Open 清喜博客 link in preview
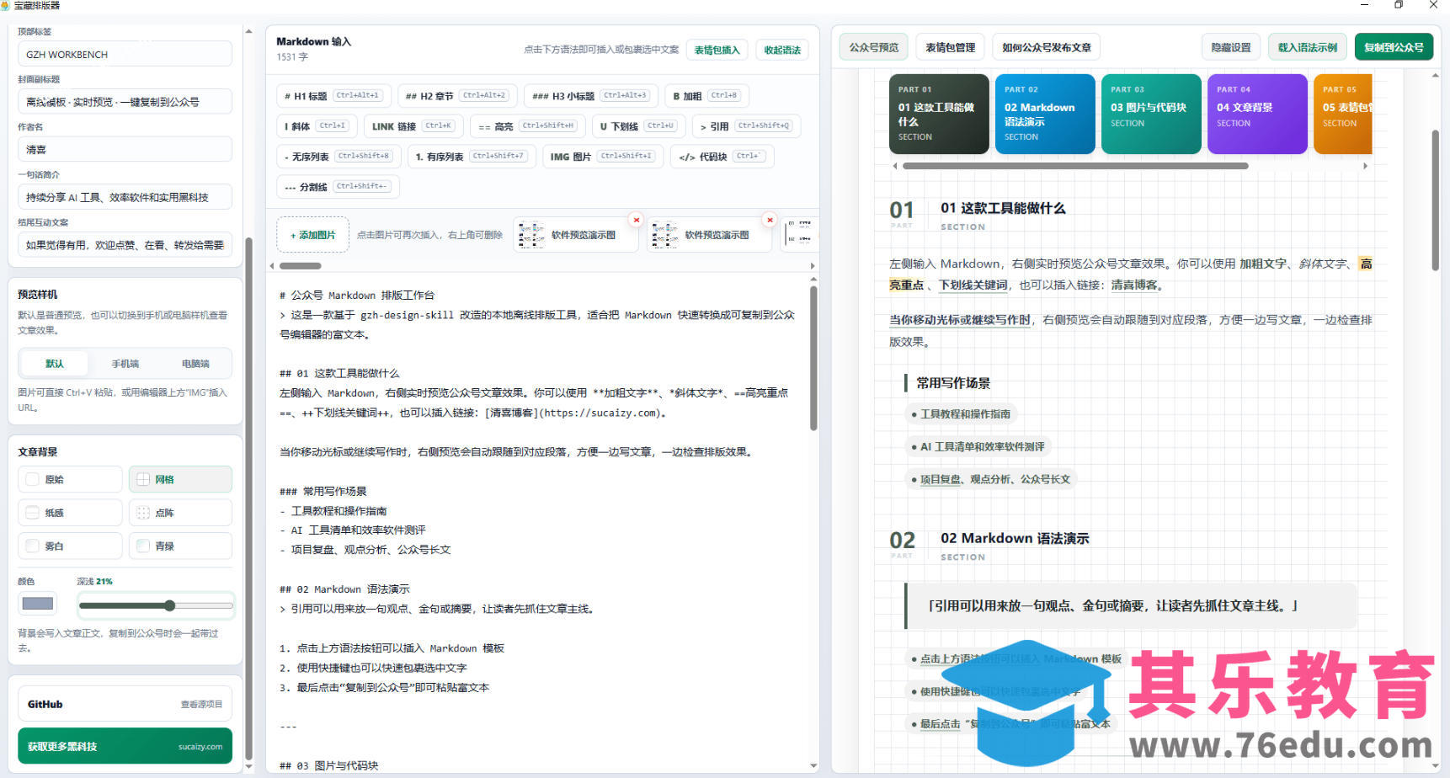Viewport: 1450px width, 778px height. pos(1133,285)
